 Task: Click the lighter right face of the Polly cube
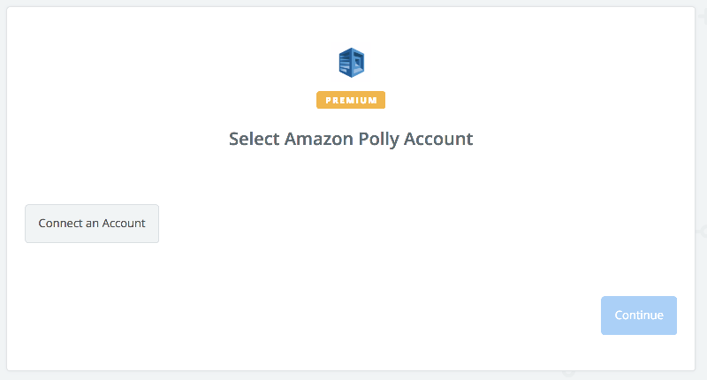(358, 63)
